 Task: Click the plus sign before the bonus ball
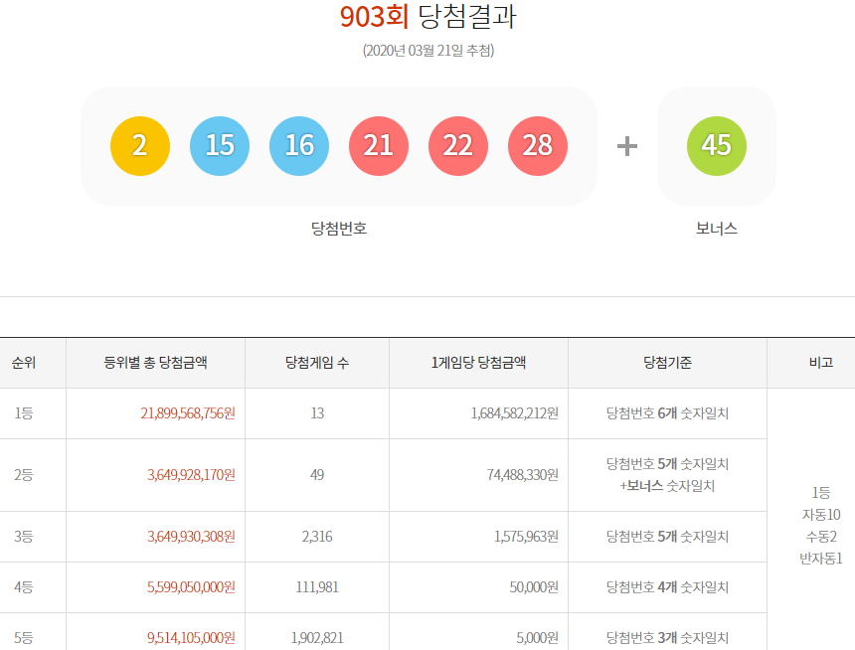click(x=627, y=146)
